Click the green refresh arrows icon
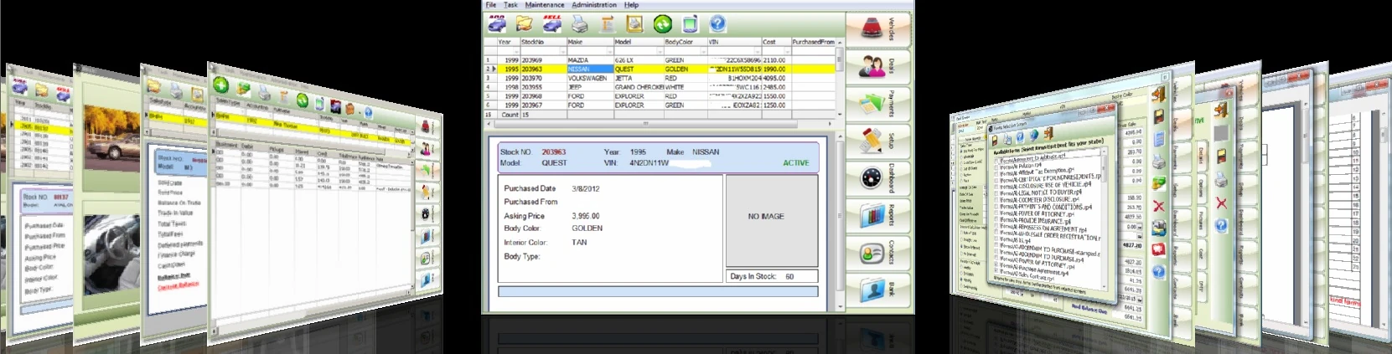 click(x=662, y=24)
